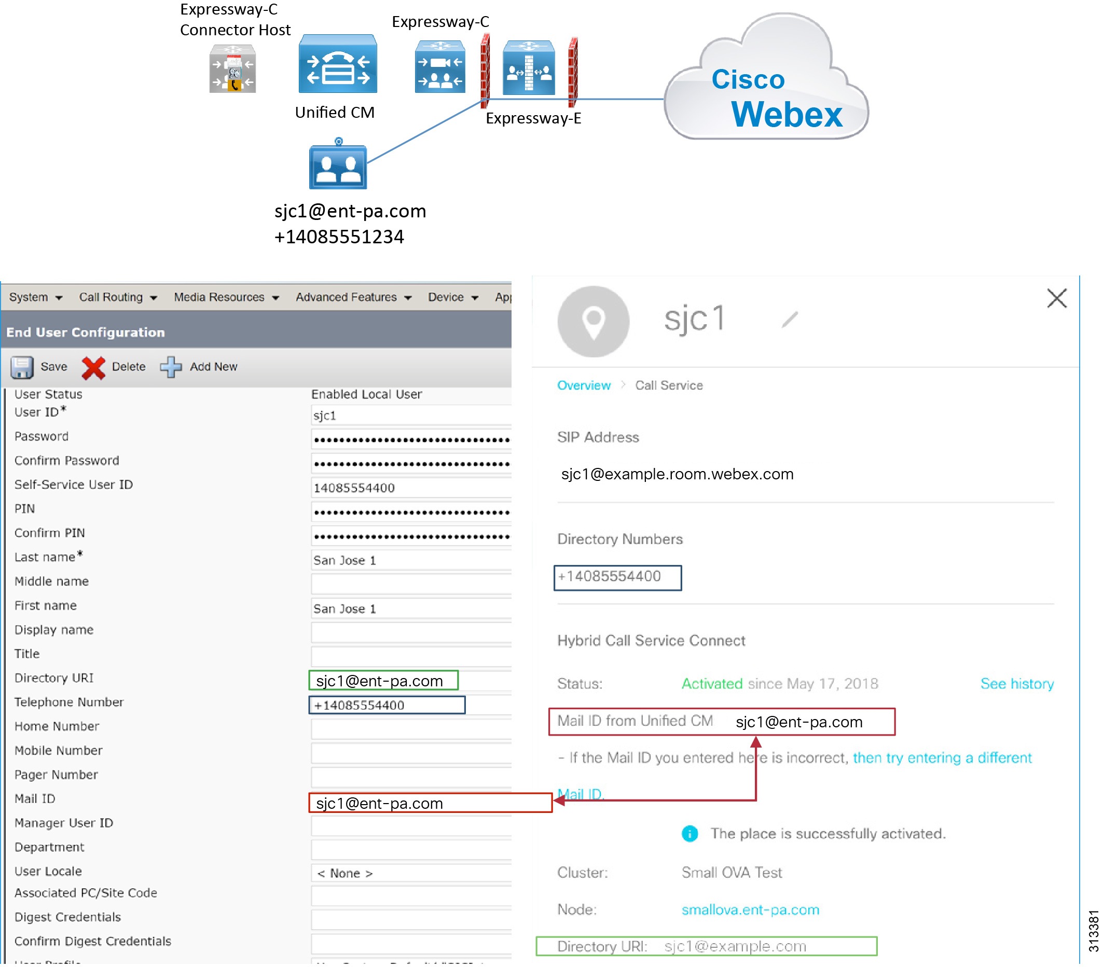The width and height of the screenshot is (1103, 967).
Task: Open the Media Resources menu
Action: (x=226, y=297)
